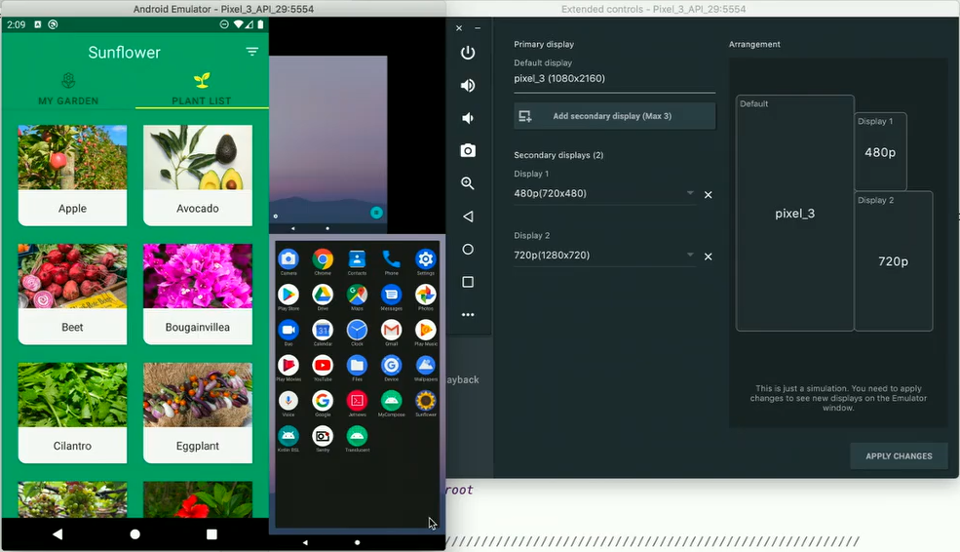Open Wallpapers app on secondary display
Screen dimensions: 960x552
pyautogui.click(x=426, y=369)
